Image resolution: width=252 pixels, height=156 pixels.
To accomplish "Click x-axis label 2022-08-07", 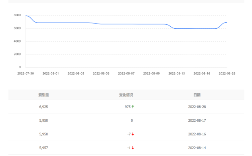I will tap(126, 74).
